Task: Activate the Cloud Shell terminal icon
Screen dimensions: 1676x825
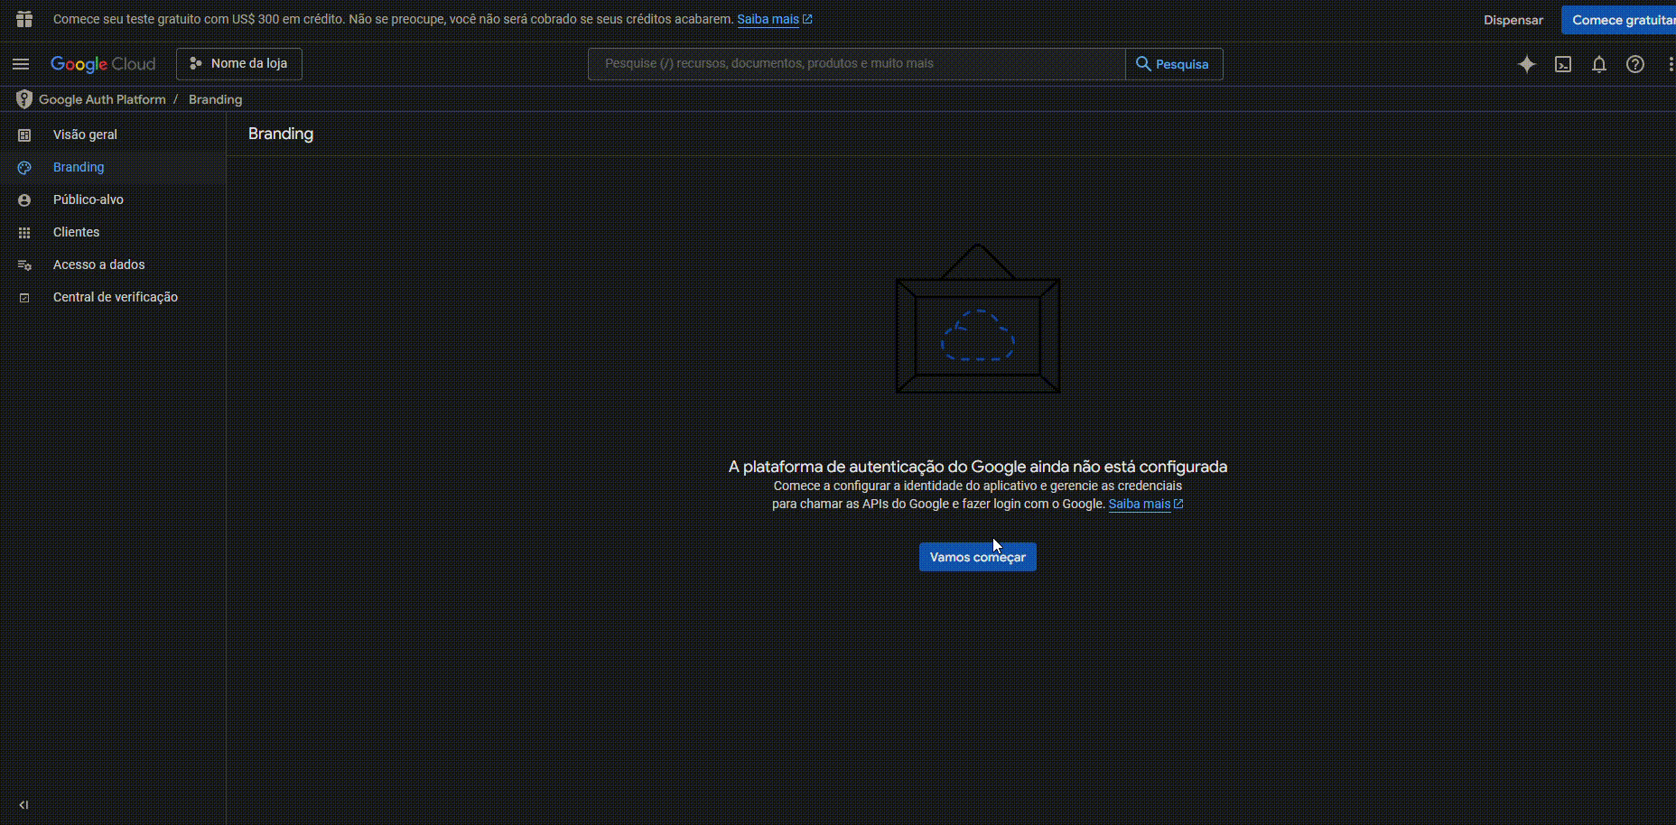Action: click(x=1562, y=64)
